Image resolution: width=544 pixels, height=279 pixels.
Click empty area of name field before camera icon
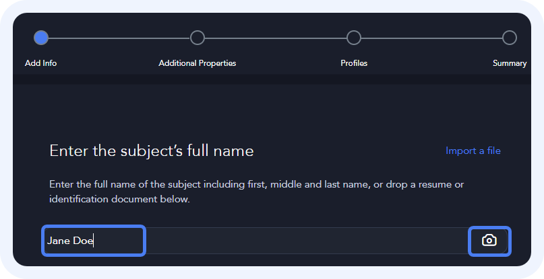(x=303, y=241)
